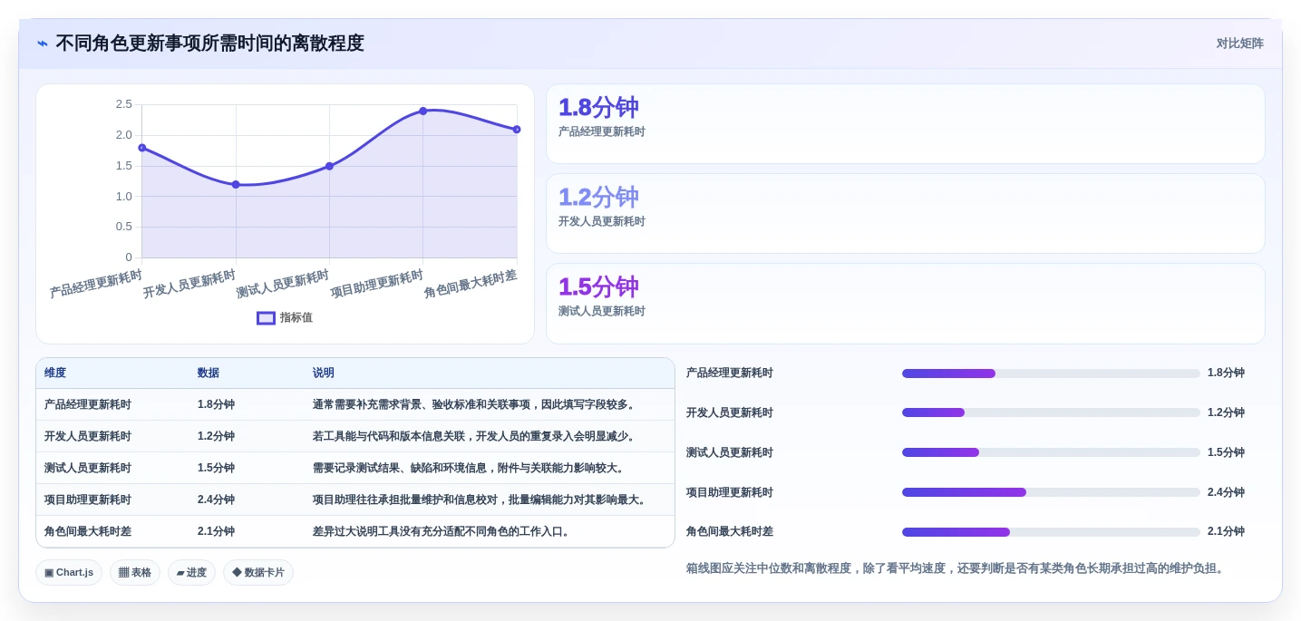Click the 测试人员更新耗时 data point on chart
1301x621 pixels.
tap(329, 166)
